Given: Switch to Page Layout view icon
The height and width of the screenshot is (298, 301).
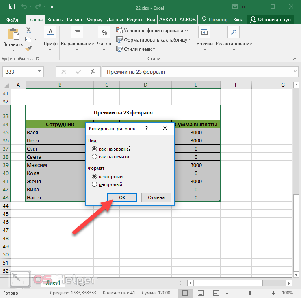Looking at the screenshot, I should [x=201, y=293].
